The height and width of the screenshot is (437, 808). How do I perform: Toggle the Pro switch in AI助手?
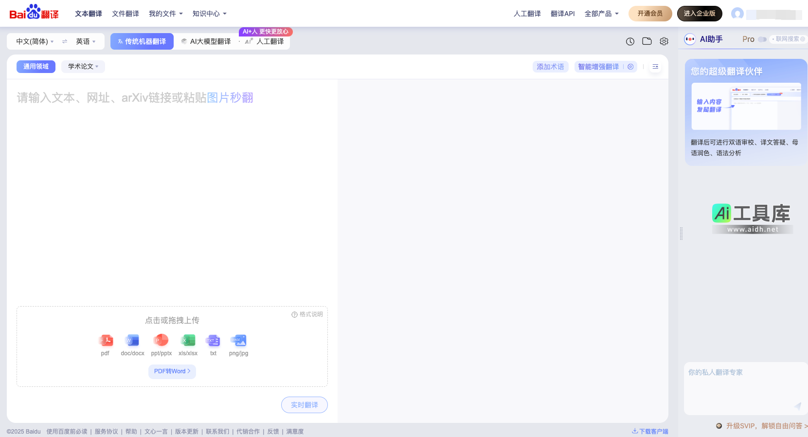(762, 39)
